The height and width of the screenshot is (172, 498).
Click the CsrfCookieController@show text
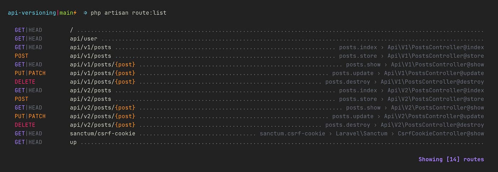pyautogui.click(x=441, y=133)
